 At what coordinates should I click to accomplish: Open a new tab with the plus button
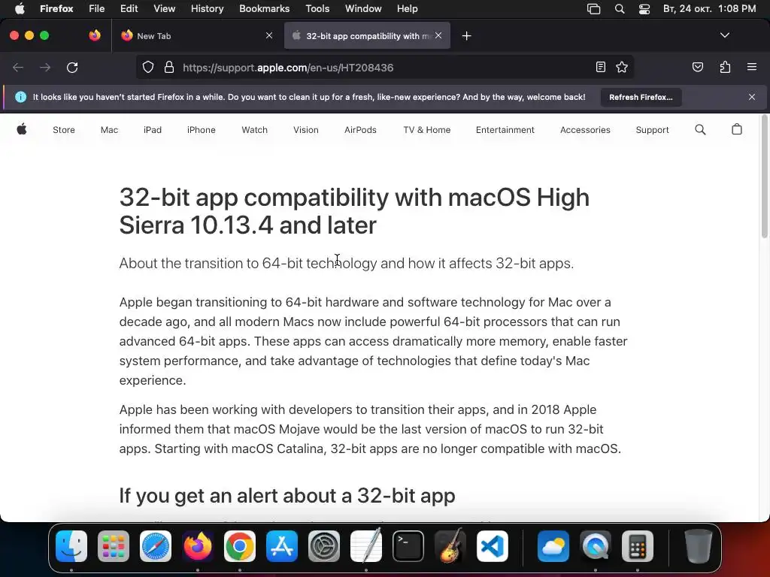coord(466,36)
